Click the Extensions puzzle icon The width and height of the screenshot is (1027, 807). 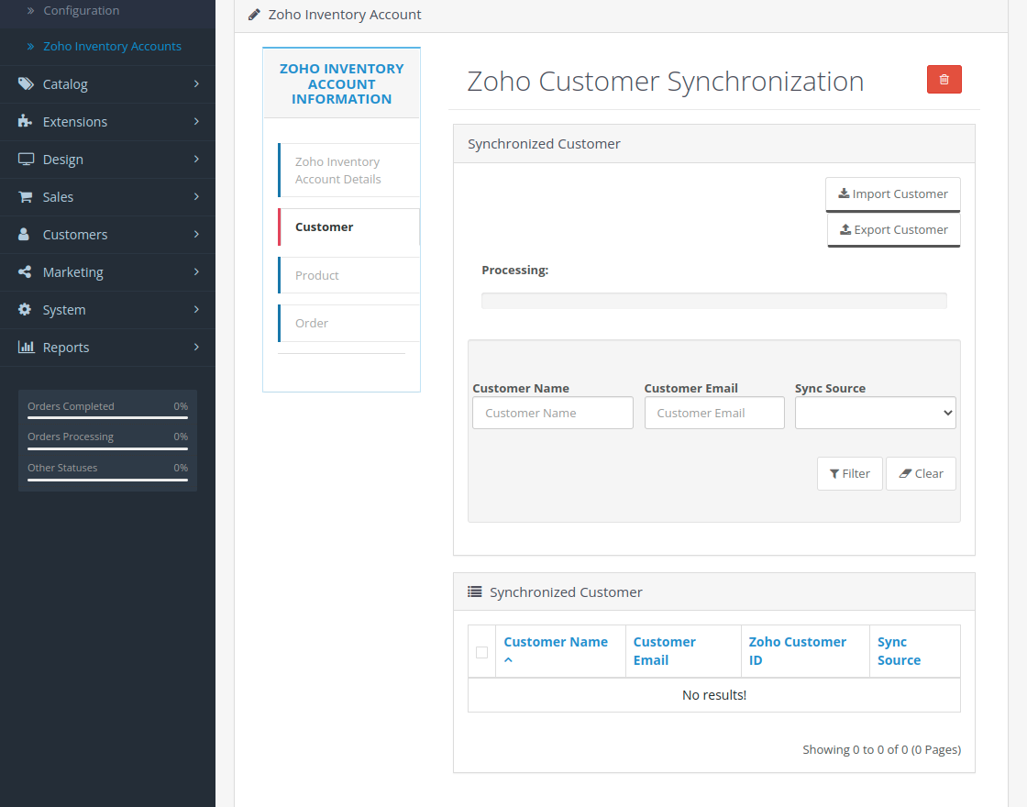pyautogui.click(x=23, y=121)
